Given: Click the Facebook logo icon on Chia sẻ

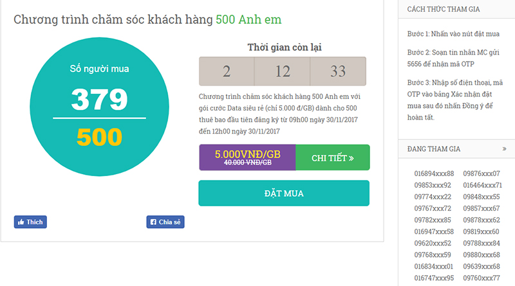Looking at the screenshot, I should click(153, 222).
